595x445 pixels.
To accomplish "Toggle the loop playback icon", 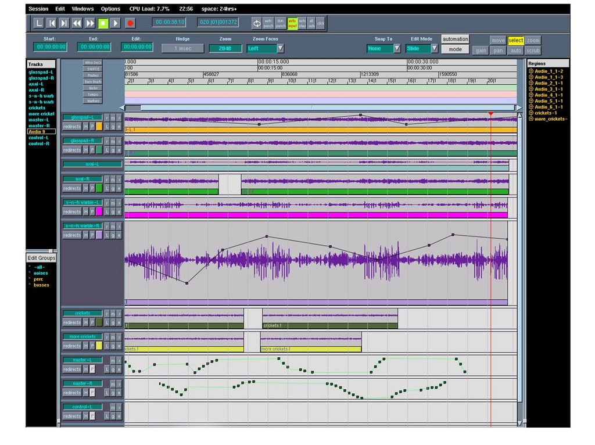I will tap(256, 23).
